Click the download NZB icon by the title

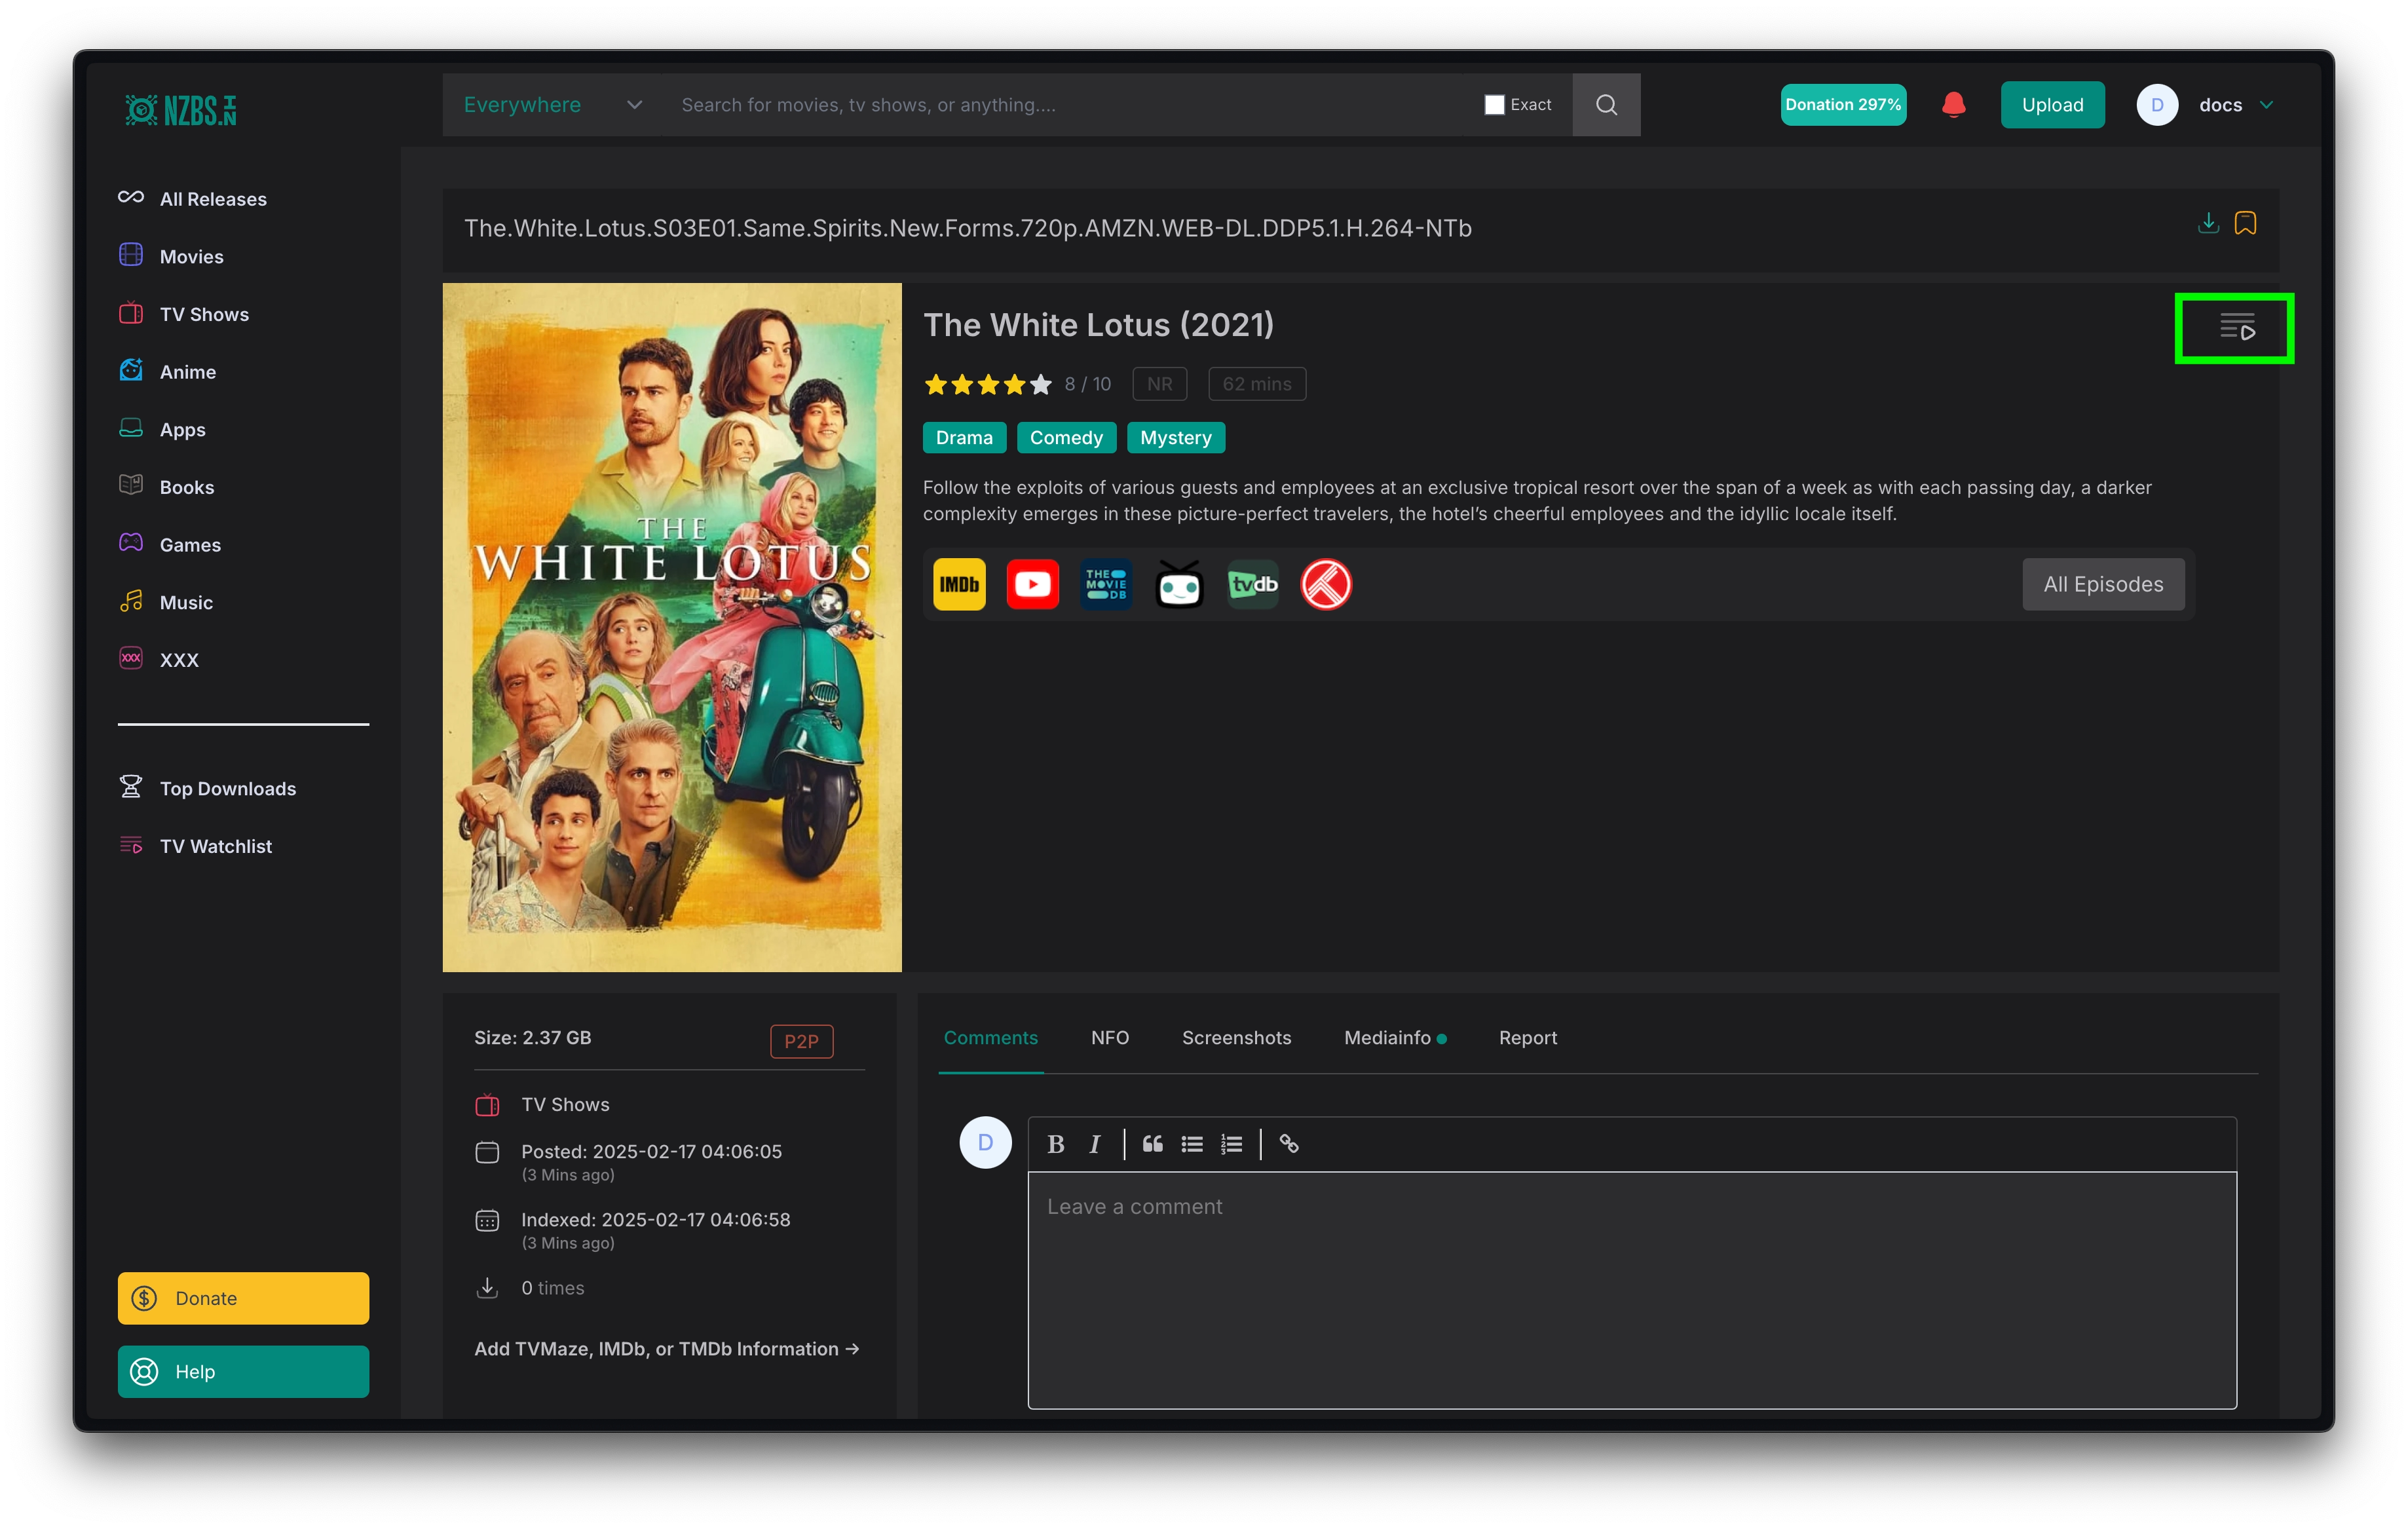point(2208,223)
